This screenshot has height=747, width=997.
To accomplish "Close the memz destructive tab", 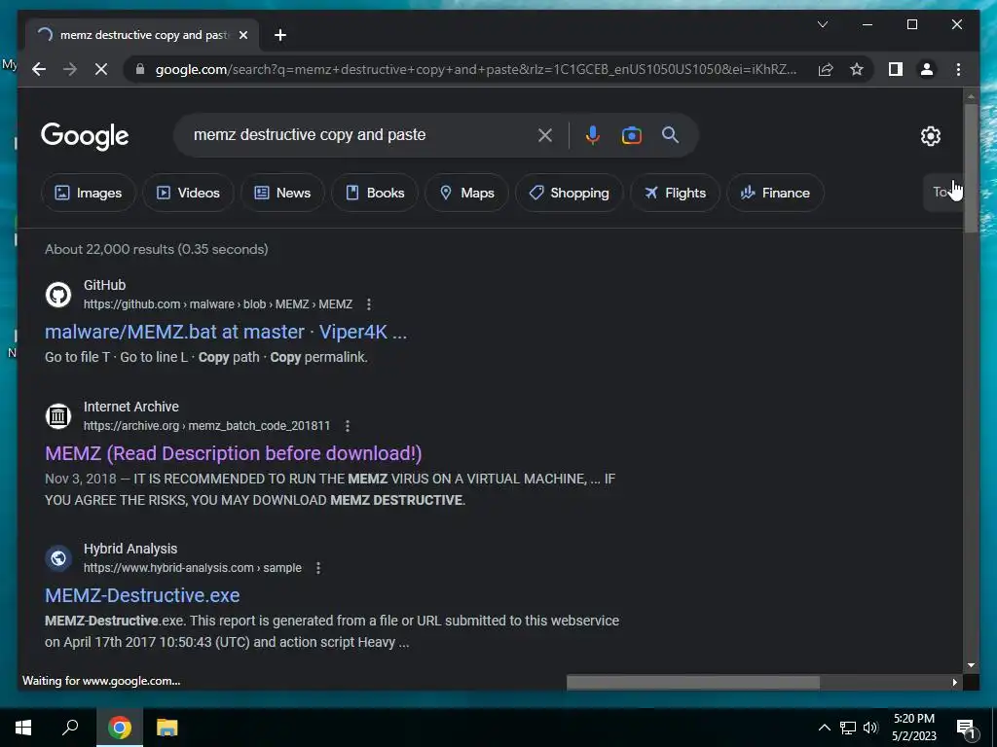I will coord(242,35).
